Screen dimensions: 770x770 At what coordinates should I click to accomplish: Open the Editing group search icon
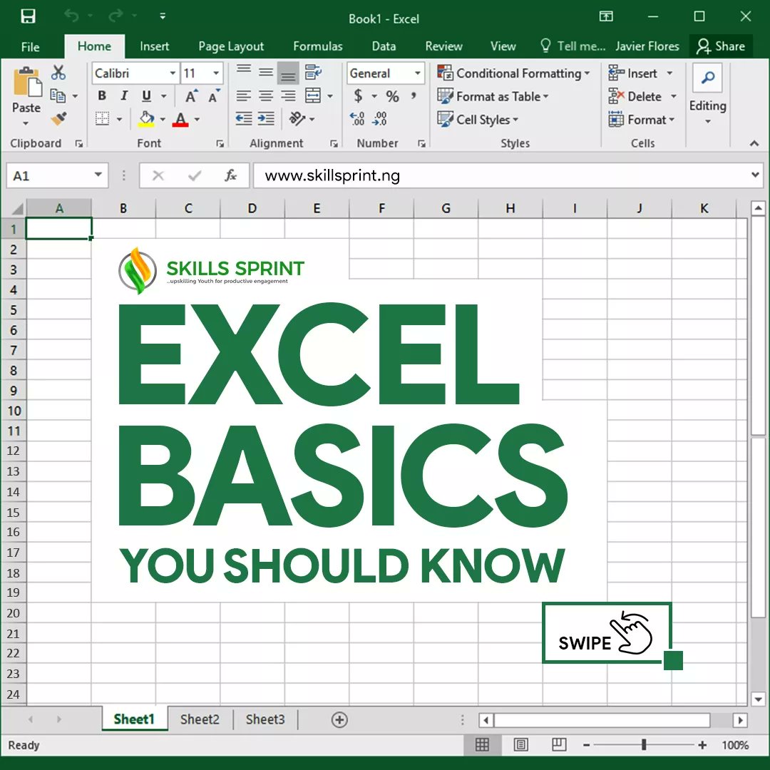click(x=707, y=78)
